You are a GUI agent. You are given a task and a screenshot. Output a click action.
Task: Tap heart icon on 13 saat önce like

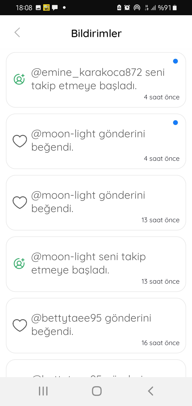tap(20, 202)
